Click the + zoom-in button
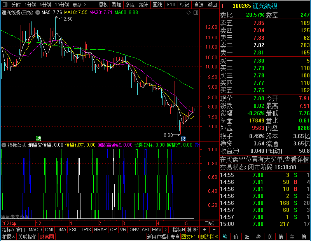The image size is (311, 241). point(205,230)
